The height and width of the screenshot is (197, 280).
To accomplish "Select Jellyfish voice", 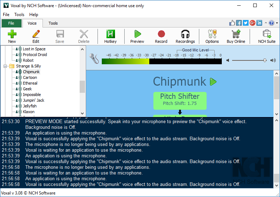I will point(30,106).
